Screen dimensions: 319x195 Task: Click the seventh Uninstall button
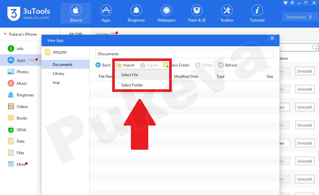point(305,179)
